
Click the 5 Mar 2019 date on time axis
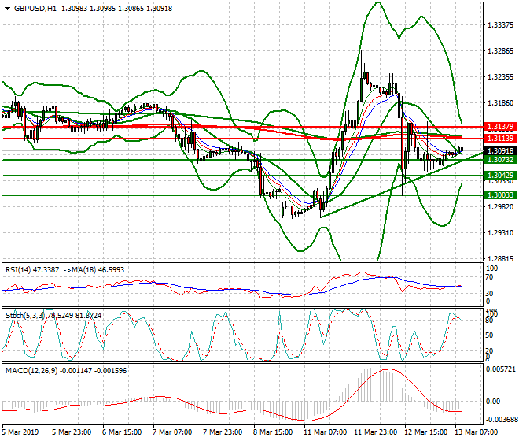(x=22, y=432)
